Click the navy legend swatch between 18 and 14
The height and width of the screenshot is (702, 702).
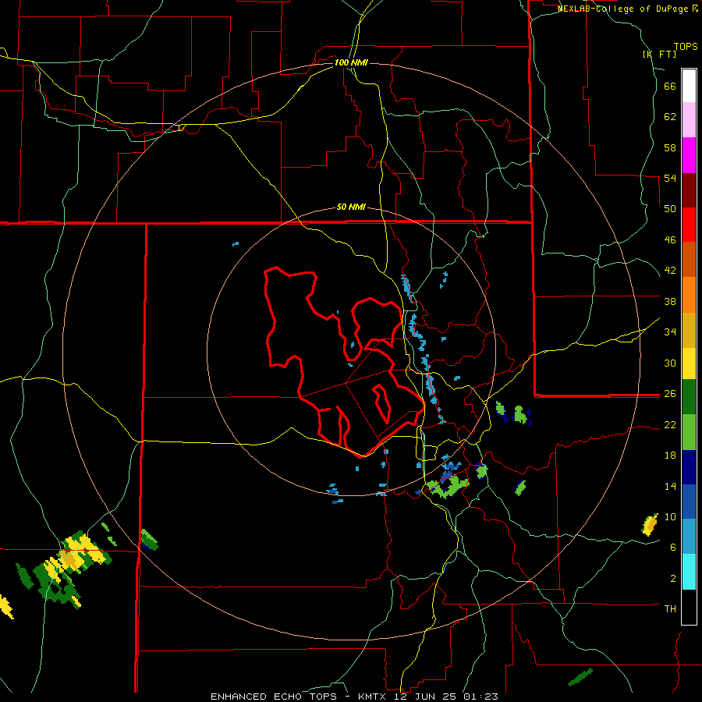689,467
